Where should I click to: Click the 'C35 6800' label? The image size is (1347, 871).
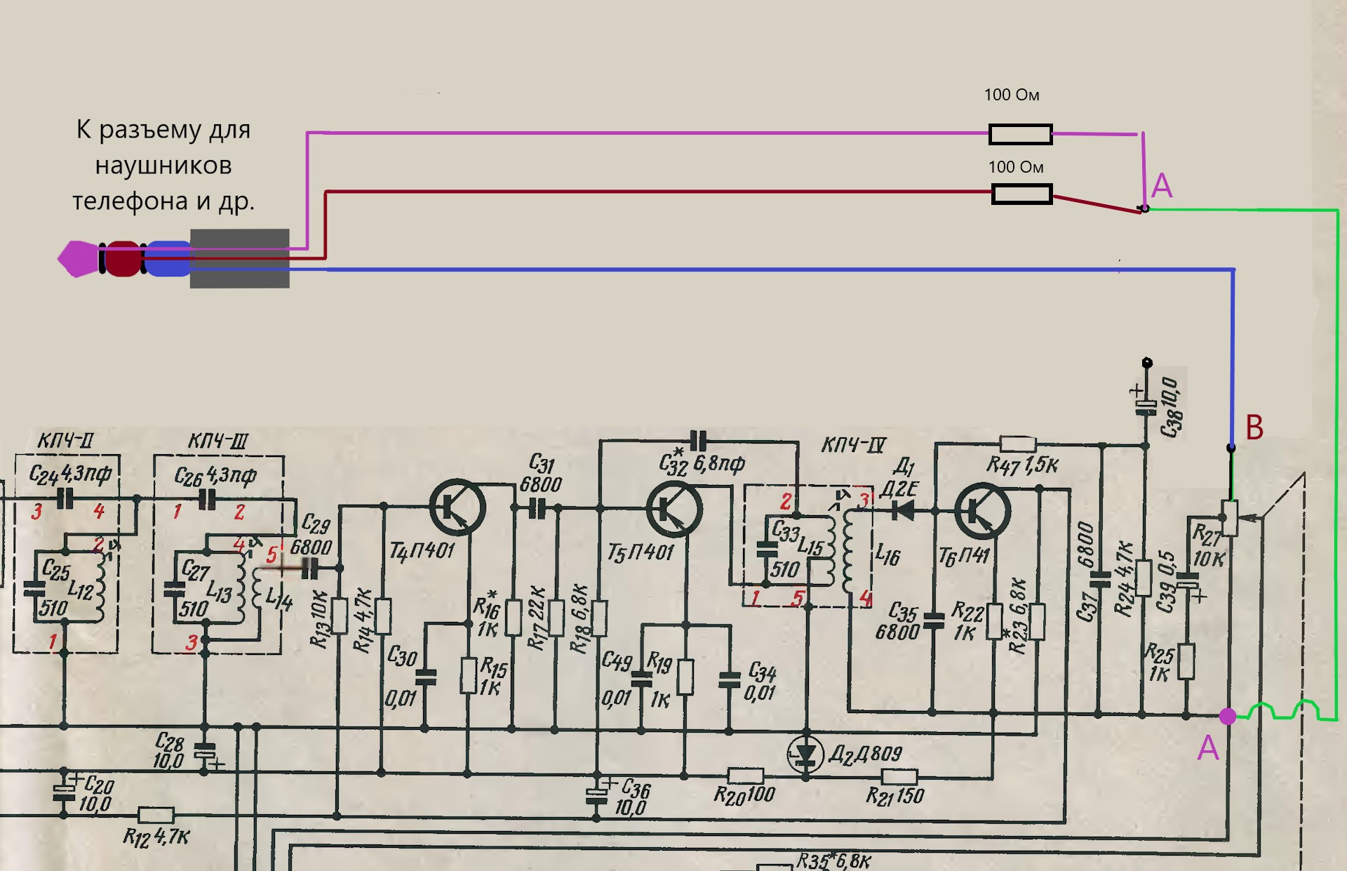pyautogui.click(x=897, y=621)
